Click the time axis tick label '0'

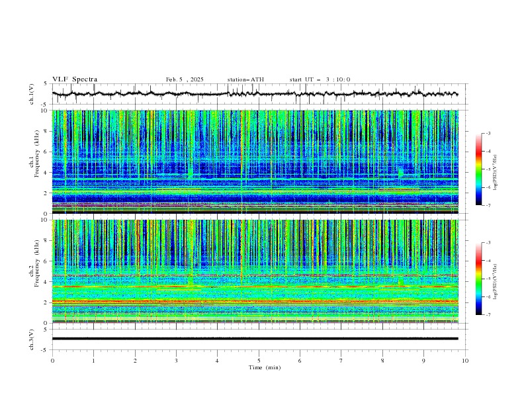coord(52,361)
